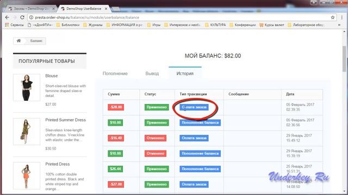Screen dimensions: 348x195
Task: Click Оплата заказа badge in -$27.00 row
Action: pos(194,184)
